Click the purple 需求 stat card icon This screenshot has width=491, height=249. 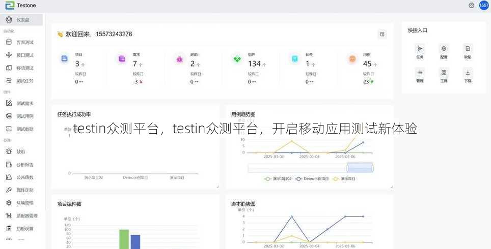(x=122, y=58)
